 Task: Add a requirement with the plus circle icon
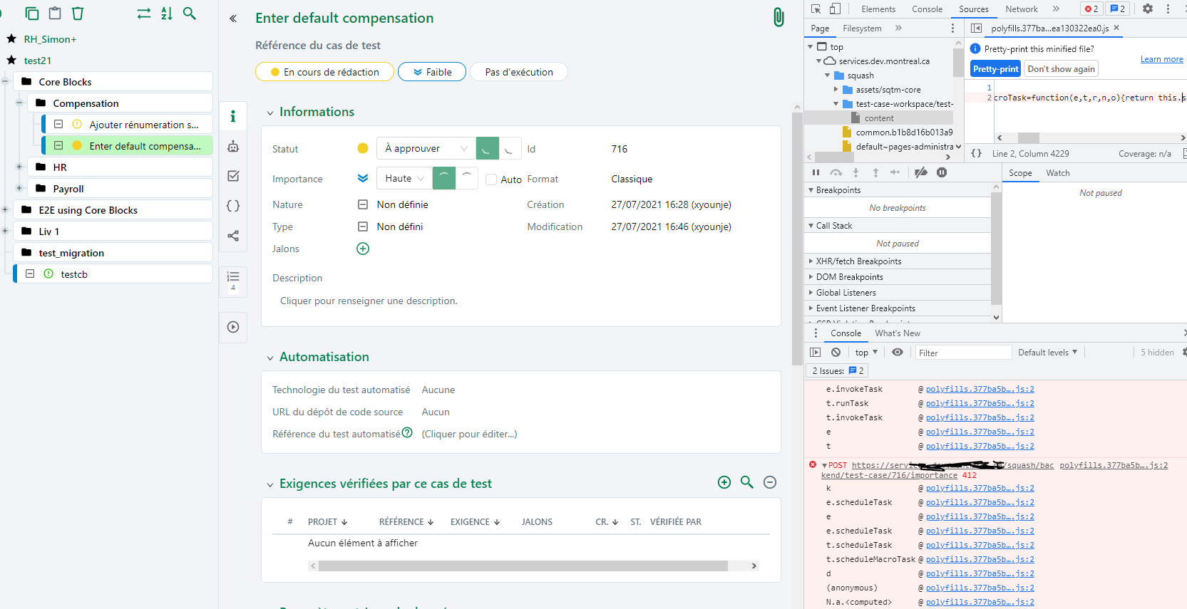click(x=724, y=482)
